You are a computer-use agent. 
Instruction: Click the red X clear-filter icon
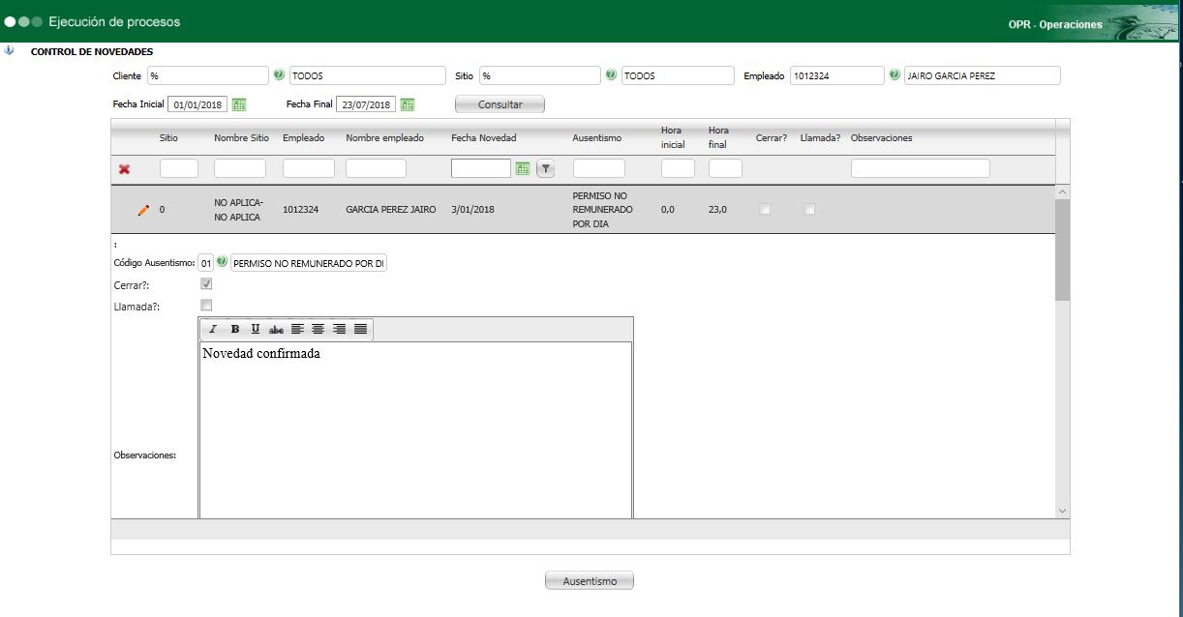click(124, 169)
